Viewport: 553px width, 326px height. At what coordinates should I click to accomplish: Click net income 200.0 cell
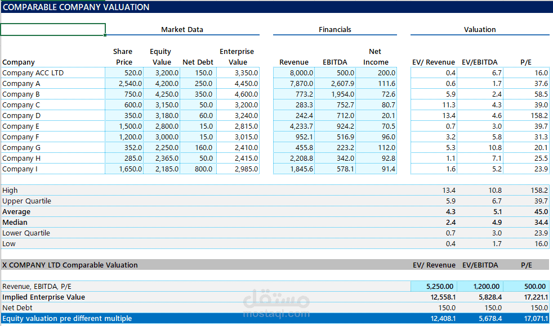(x=376, y=73)
